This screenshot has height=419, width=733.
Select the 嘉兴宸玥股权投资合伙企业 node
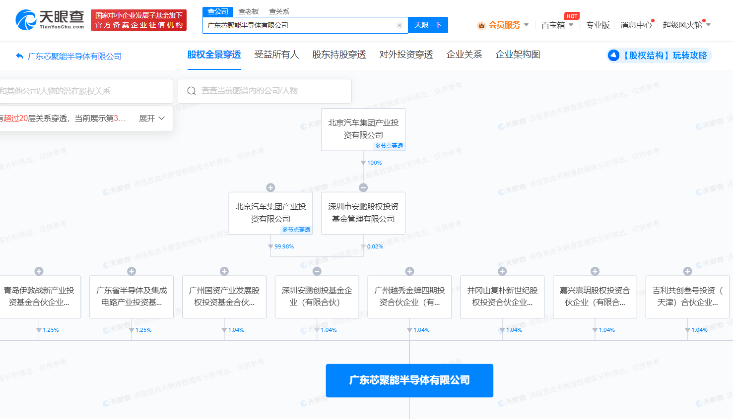(595, 297)
